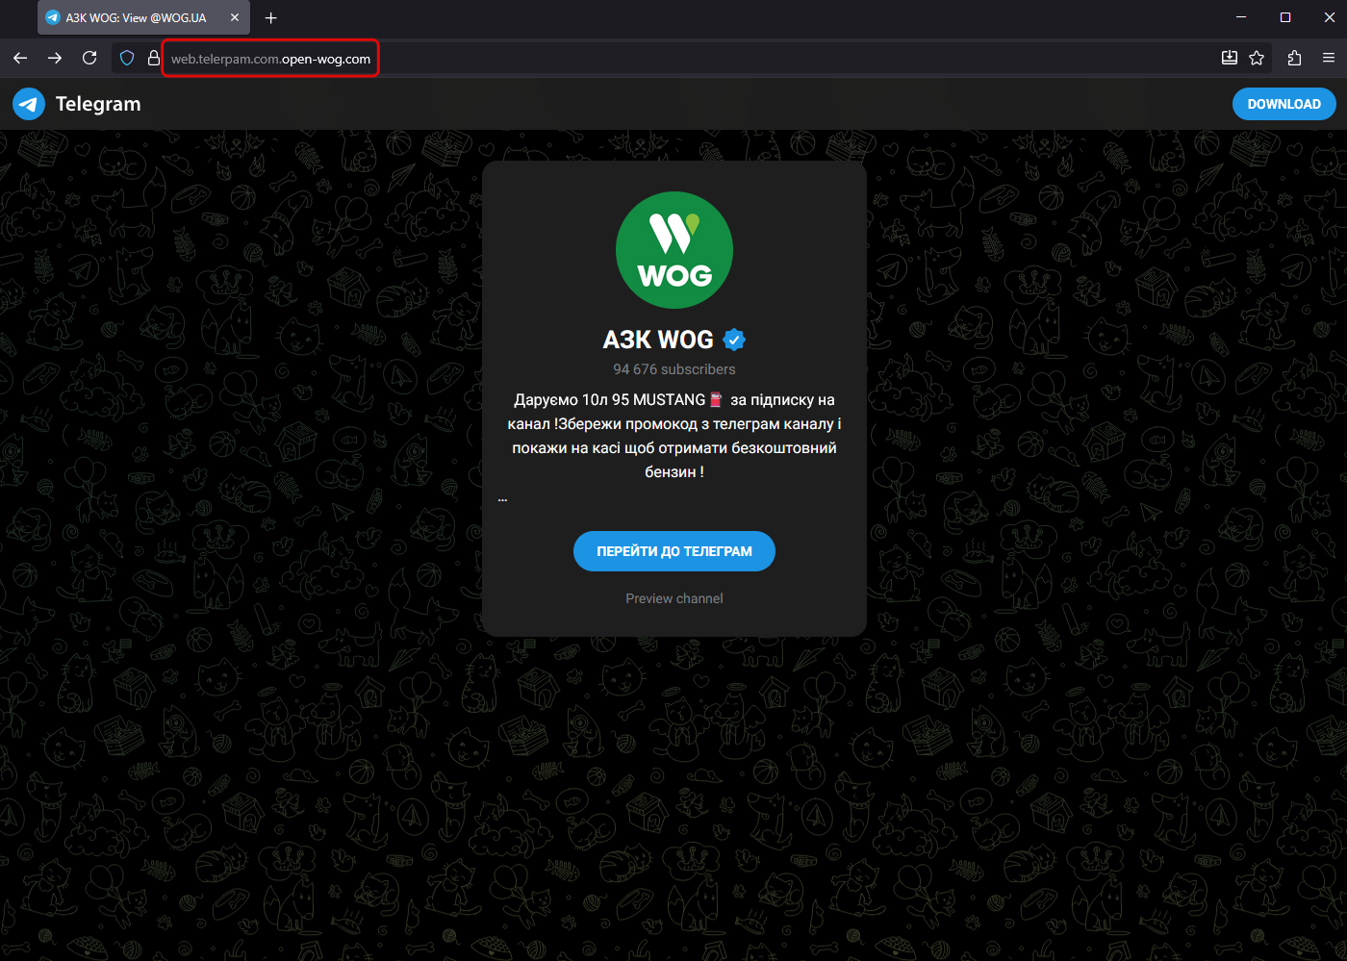Open the Preview channel link
The image size is (1347, 961).
click(673, 598)
